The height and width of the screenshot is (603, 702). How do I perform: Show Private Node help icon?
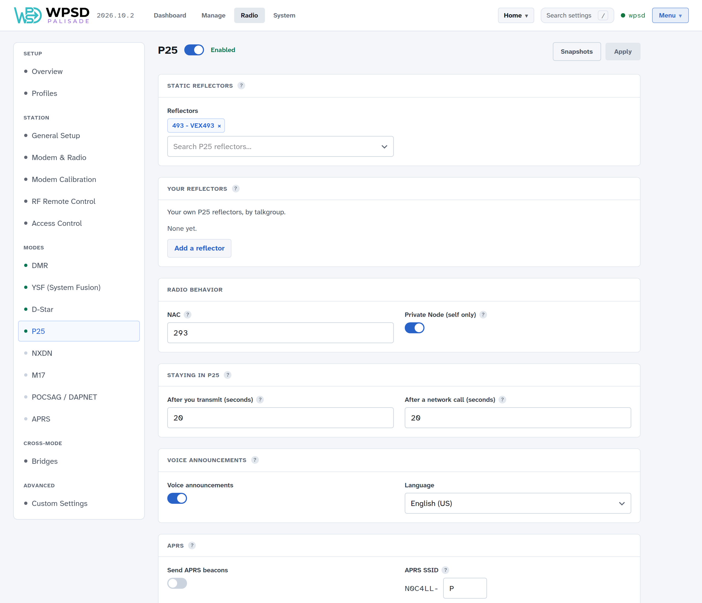[x=483, y=315]
